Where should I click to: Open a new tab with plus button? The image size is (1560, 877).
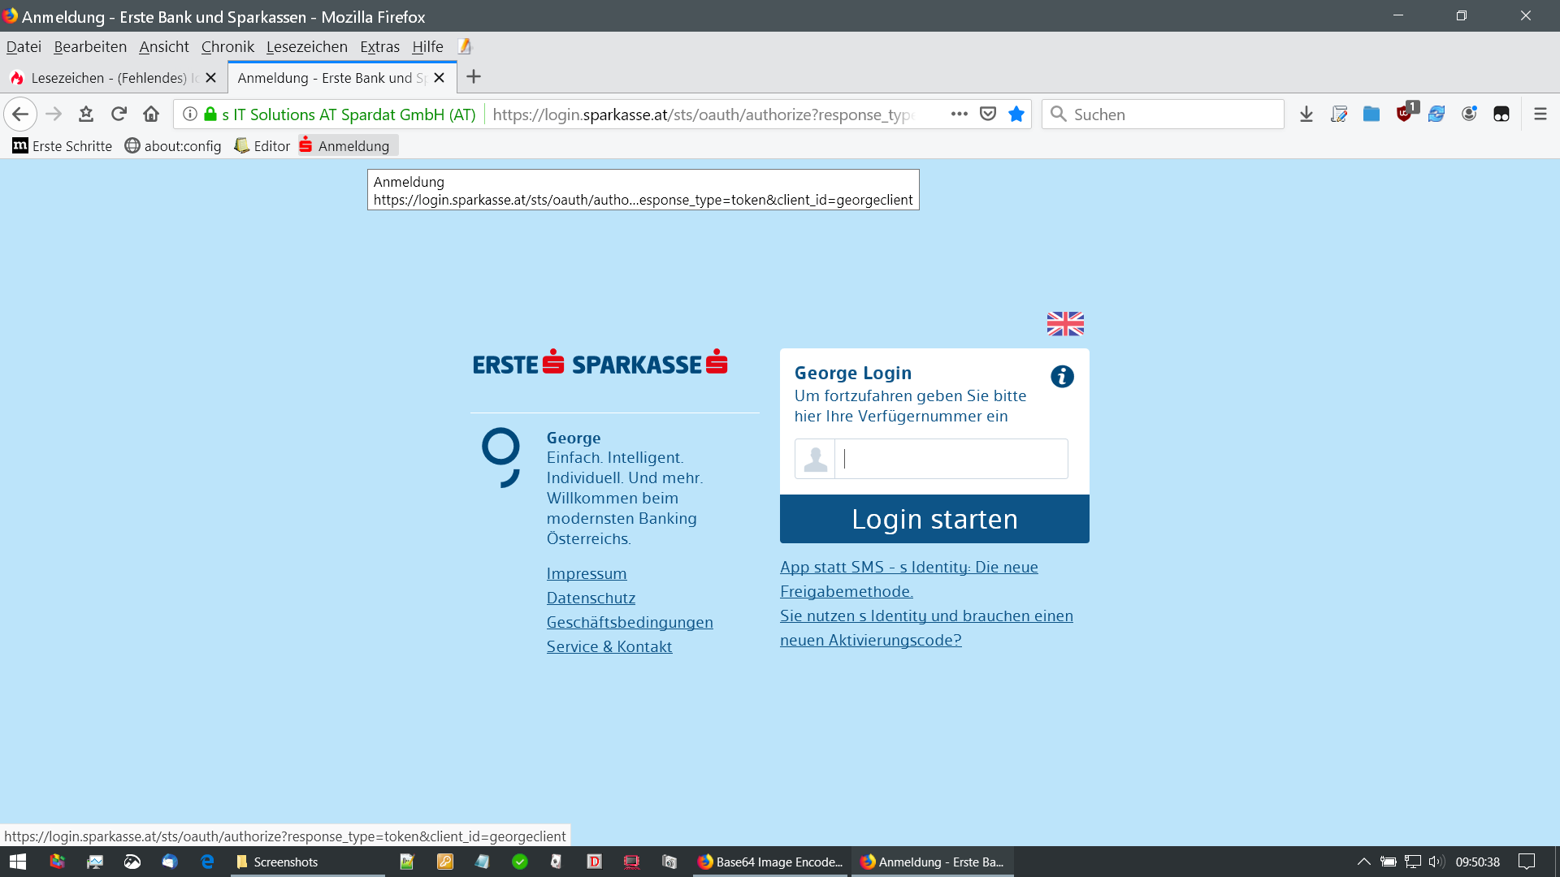click(x=474, y=76)
